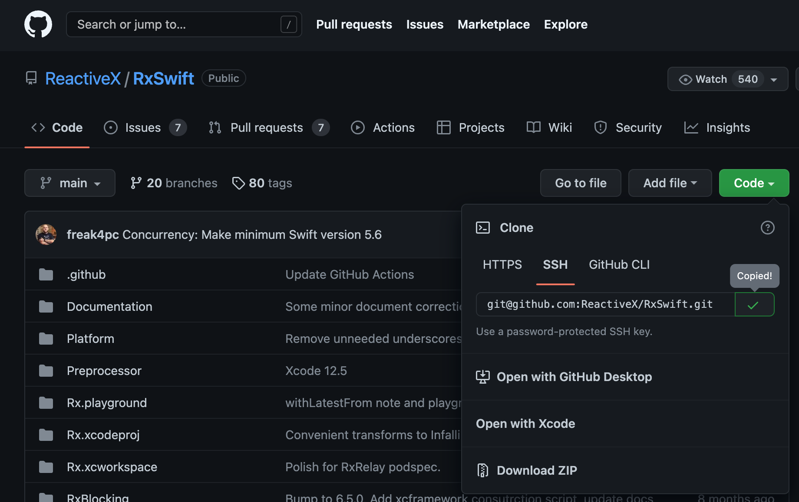Expand the Add file dropdown
Viewport: 799px width, 502px height.
click(x=670, y=183)
